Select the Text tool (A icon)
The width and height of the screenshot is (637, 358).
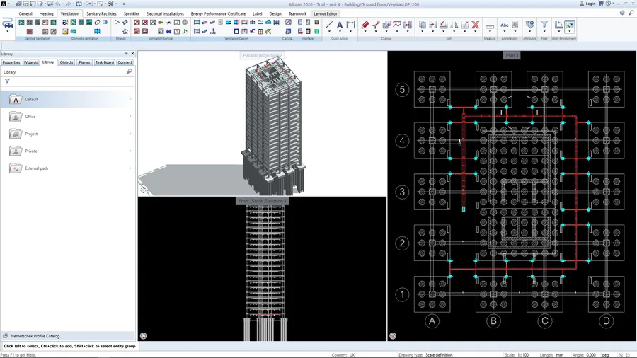[340, 25]
